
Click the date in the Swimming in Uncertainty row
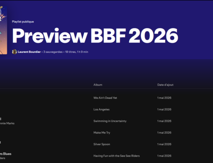(x=164, y=121)
